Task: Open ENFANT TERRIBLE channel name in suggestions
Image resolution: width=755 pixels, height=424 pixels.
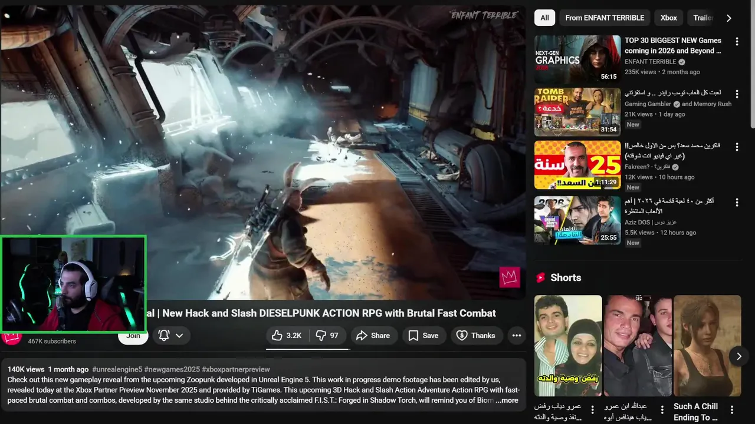Action: [x=650, y=62]
